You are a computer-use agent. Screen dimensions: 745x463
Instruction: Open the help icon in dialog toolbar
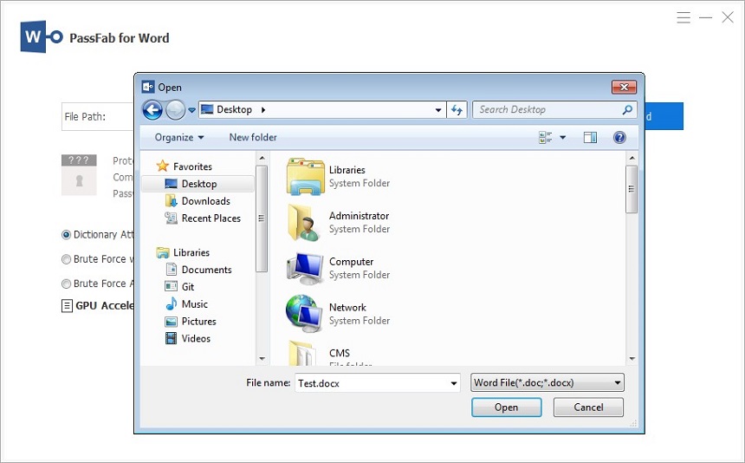pos(619,137)
